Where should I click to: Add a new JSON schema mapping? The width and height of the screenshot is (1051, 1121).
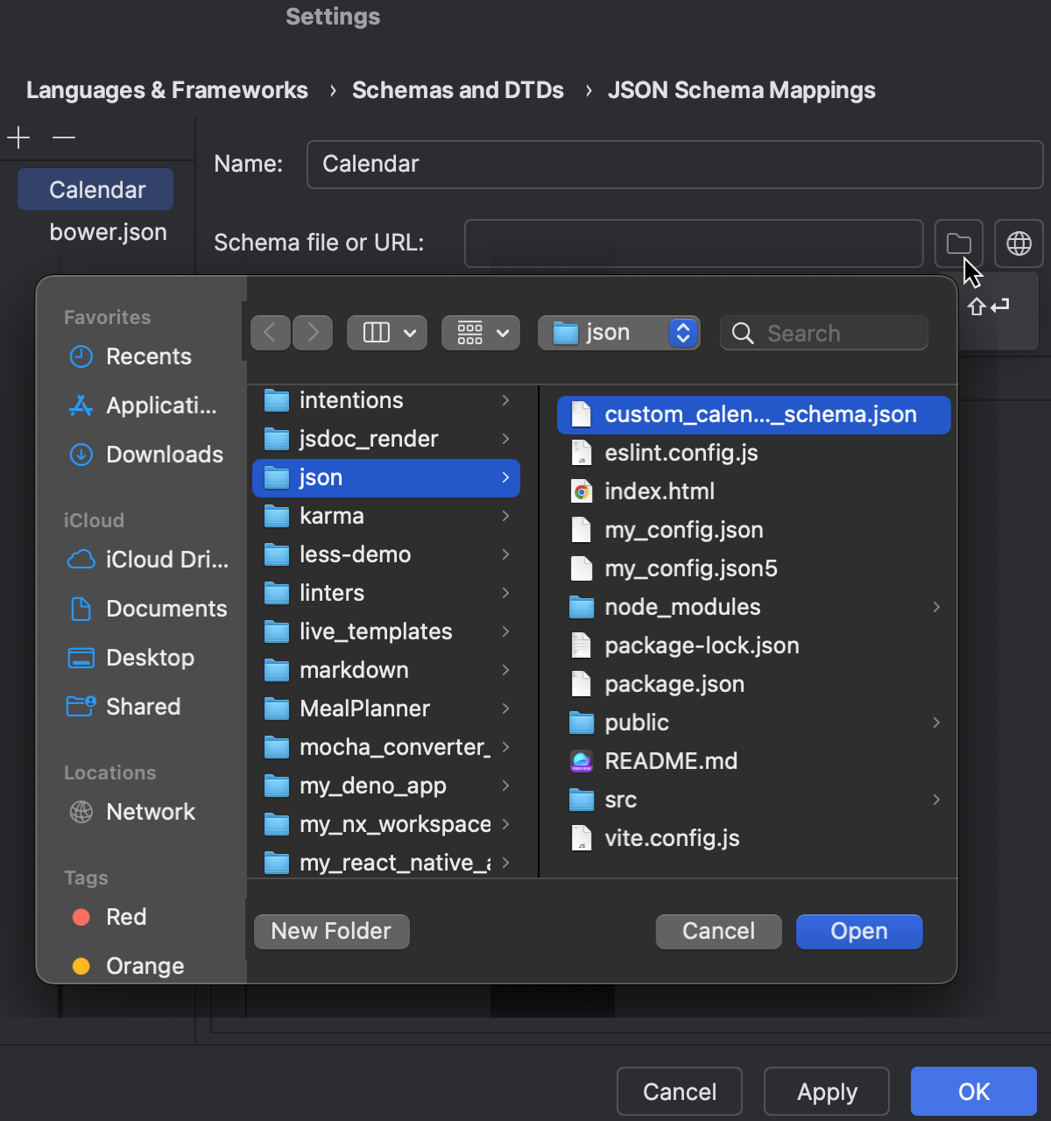pos(18,137)
